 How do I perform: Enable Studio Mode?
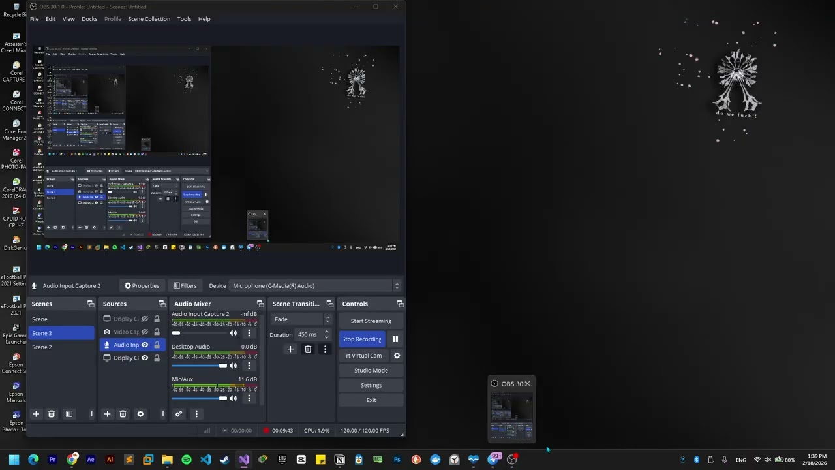click(x=371, y=371)
